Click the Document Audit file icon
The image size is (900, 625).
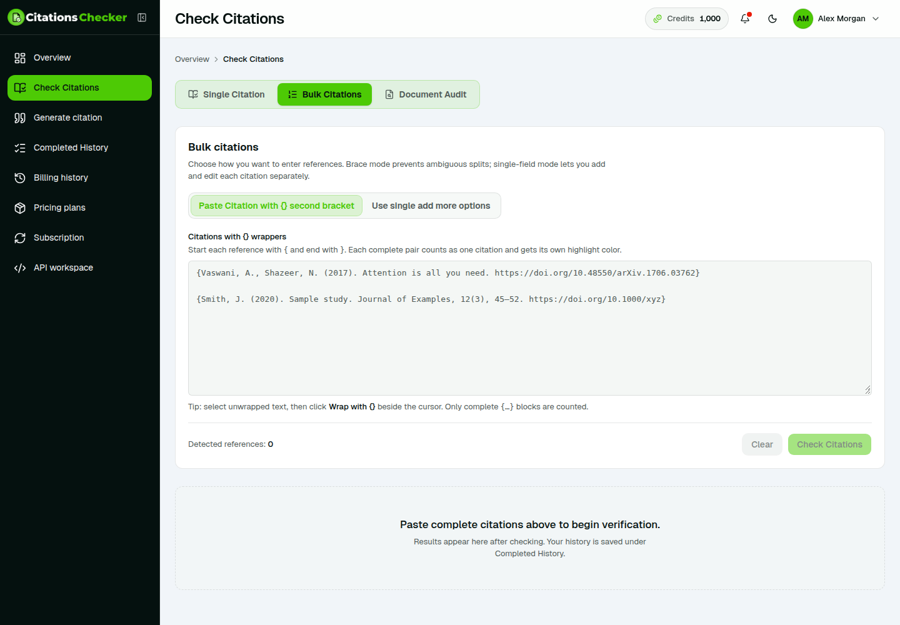pos(389,94)
